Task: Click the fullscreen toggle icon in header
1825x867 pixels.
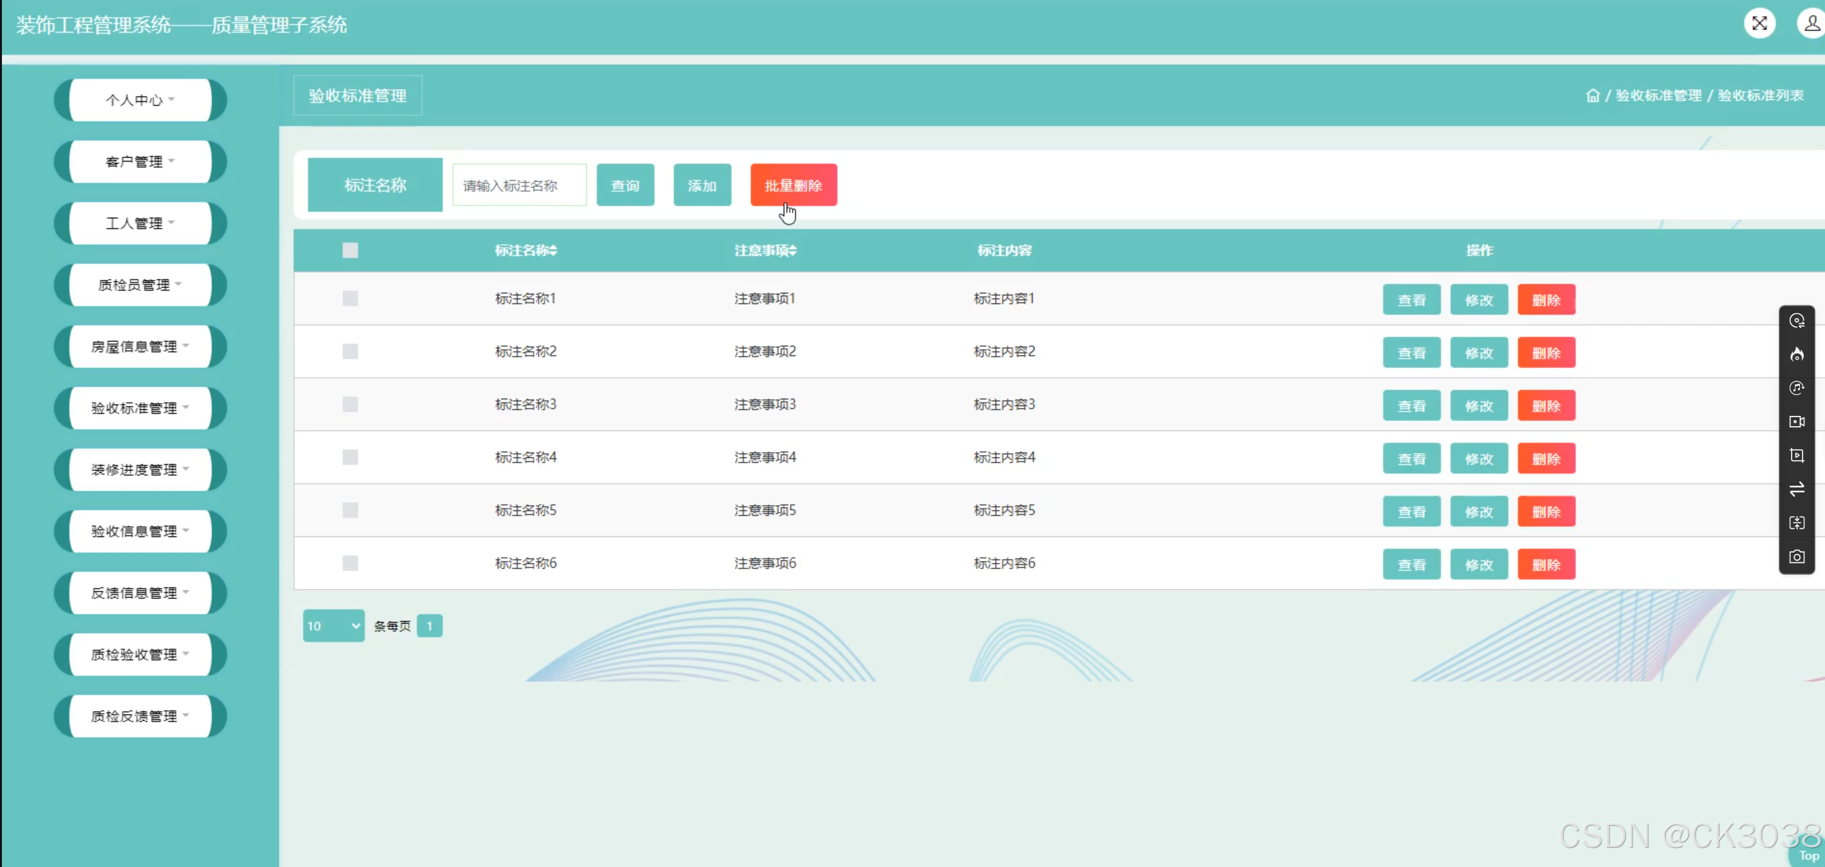Action: (1759, 23)
